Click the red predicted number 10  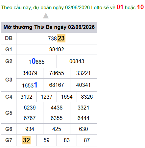[x=140, y=7]
